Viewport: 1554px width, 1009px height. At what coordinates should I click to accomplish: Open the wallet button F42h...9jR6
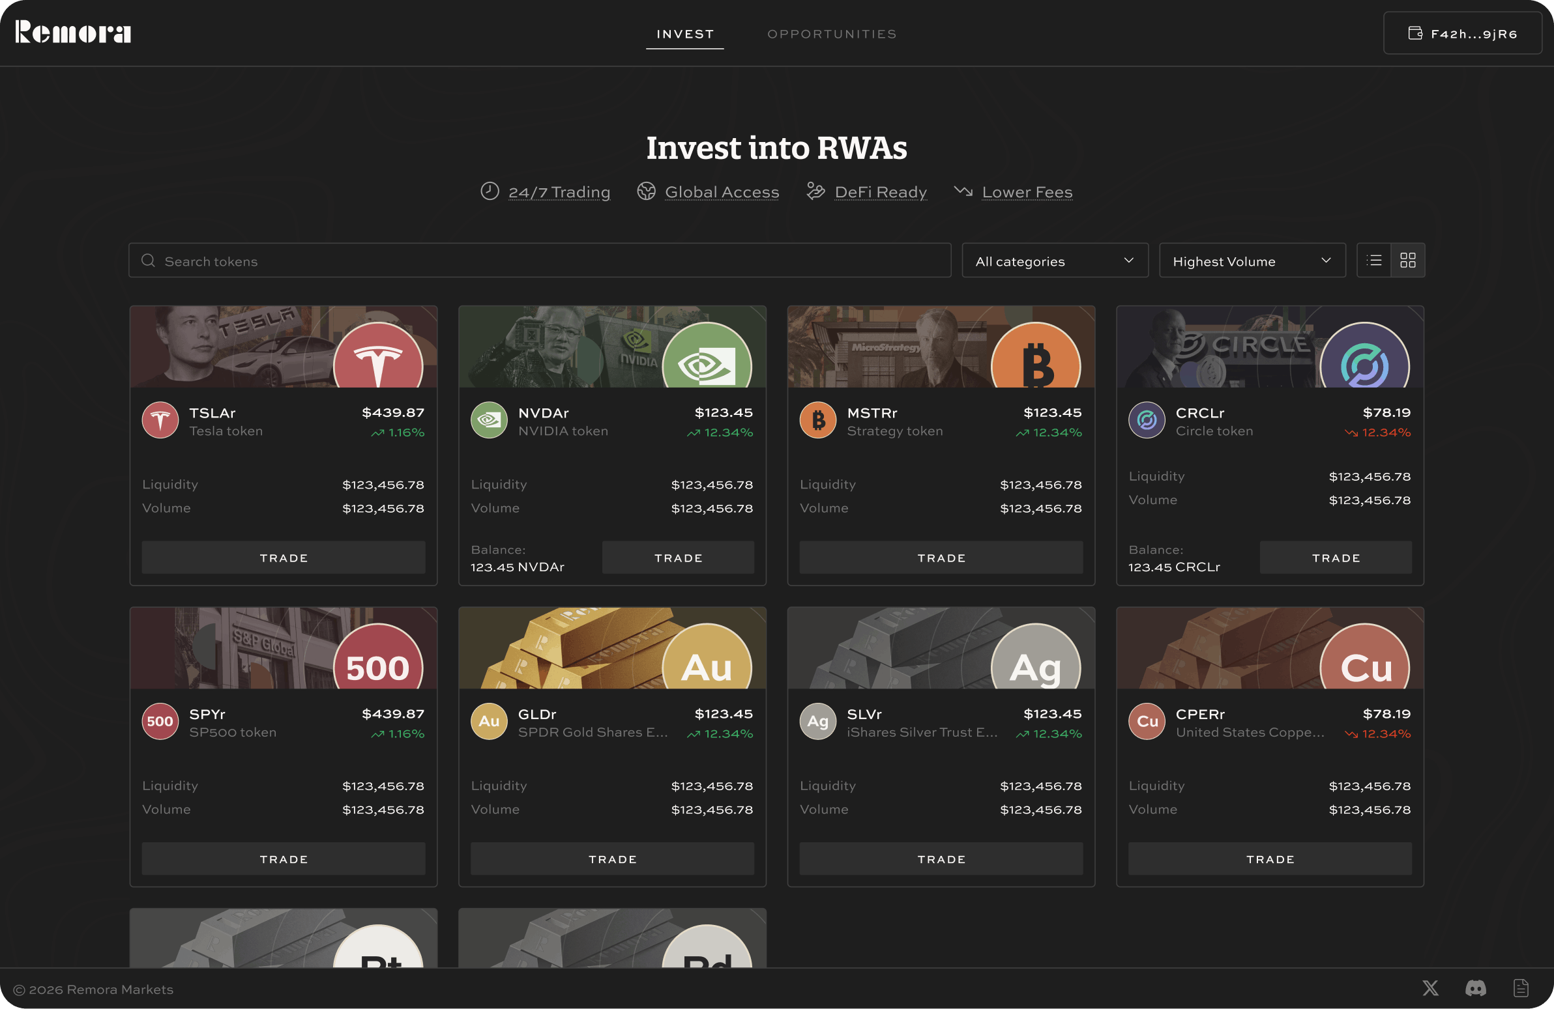tap(1462, 33)
